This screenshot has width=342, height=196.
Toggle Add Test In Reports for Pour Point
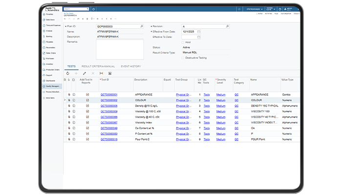[x=87, y=140]
